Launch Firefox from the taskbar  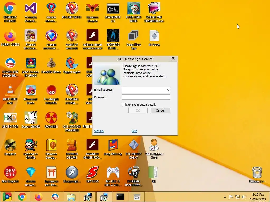click(x=38, y=197)
